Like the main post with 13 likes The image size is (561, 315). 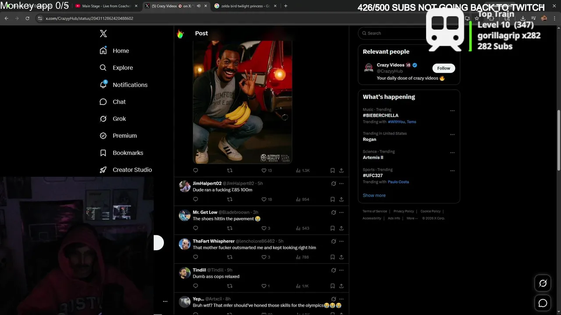click(x=266, y=170)
